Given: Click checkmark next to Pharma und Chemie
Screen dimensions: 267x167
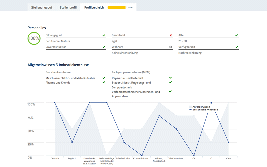Looking at the screenshot, I should [104, 82].
